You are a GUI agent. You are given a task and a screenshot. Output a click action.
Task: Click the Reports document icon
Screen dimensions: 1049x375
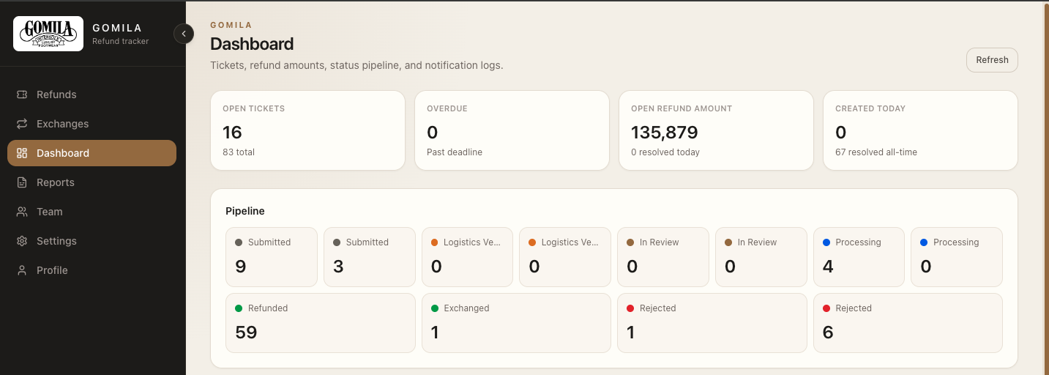[x=22, y=182]
